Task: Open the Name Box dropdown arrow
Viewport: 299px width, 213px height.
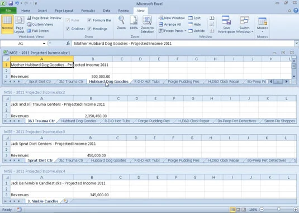Action: point(44,44)
